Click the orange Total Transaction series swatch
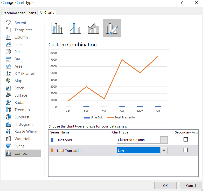The image size is (203, 191). [53, 151]
